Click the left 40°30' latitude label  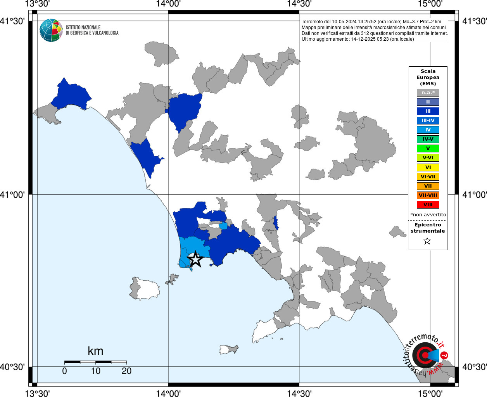12,367
